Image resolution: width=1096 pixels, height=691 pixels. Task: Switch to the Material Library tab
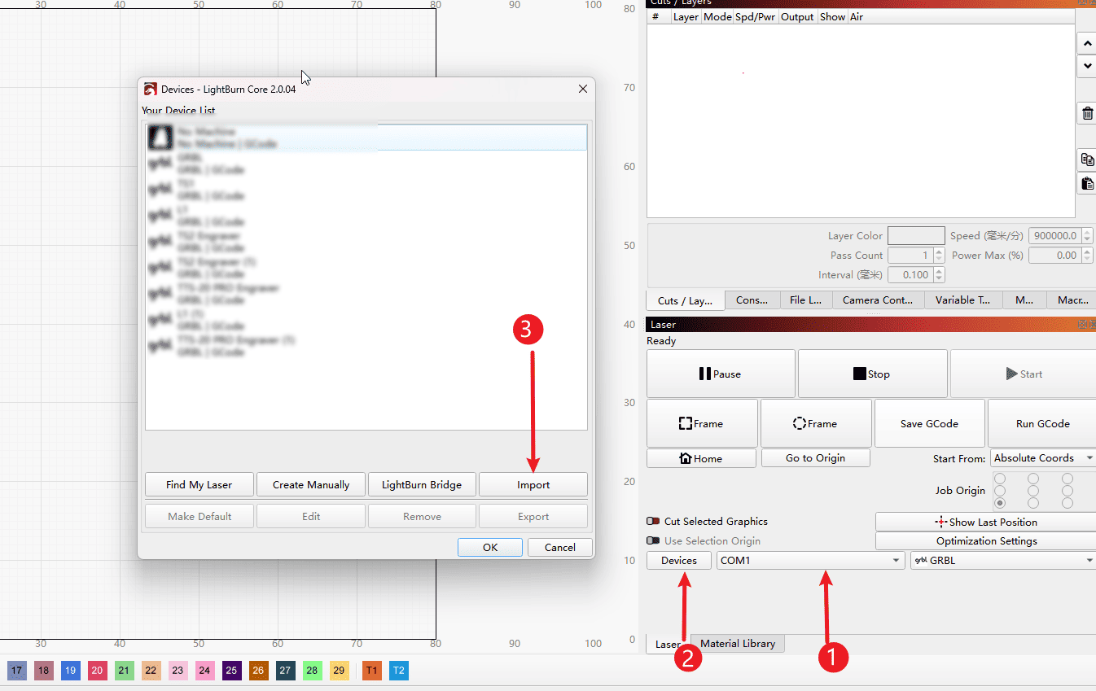tap(738, 644)
